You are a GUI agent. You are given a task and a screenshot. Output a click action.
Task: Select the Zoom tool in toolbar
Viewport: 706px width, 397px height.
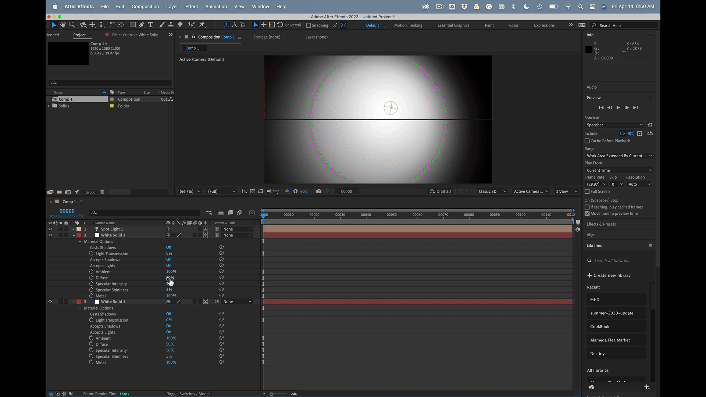coord(72,25)
